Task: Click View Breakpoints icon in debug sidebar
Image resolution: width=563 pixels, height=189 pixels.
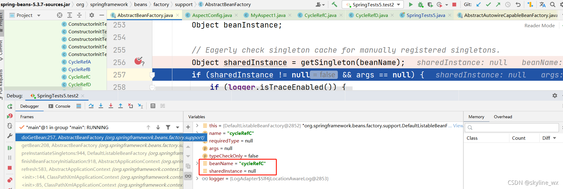Action: tap(10, 180)
